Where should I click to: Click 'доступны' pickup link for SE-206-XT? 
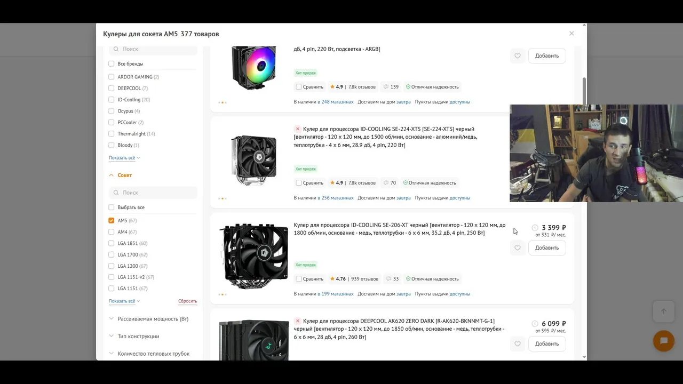[460, 293]
